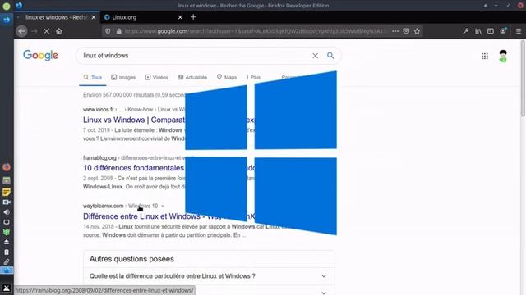Open Linux vs Windows Comparatif result

pyautogui.click(x=134, y=120)
